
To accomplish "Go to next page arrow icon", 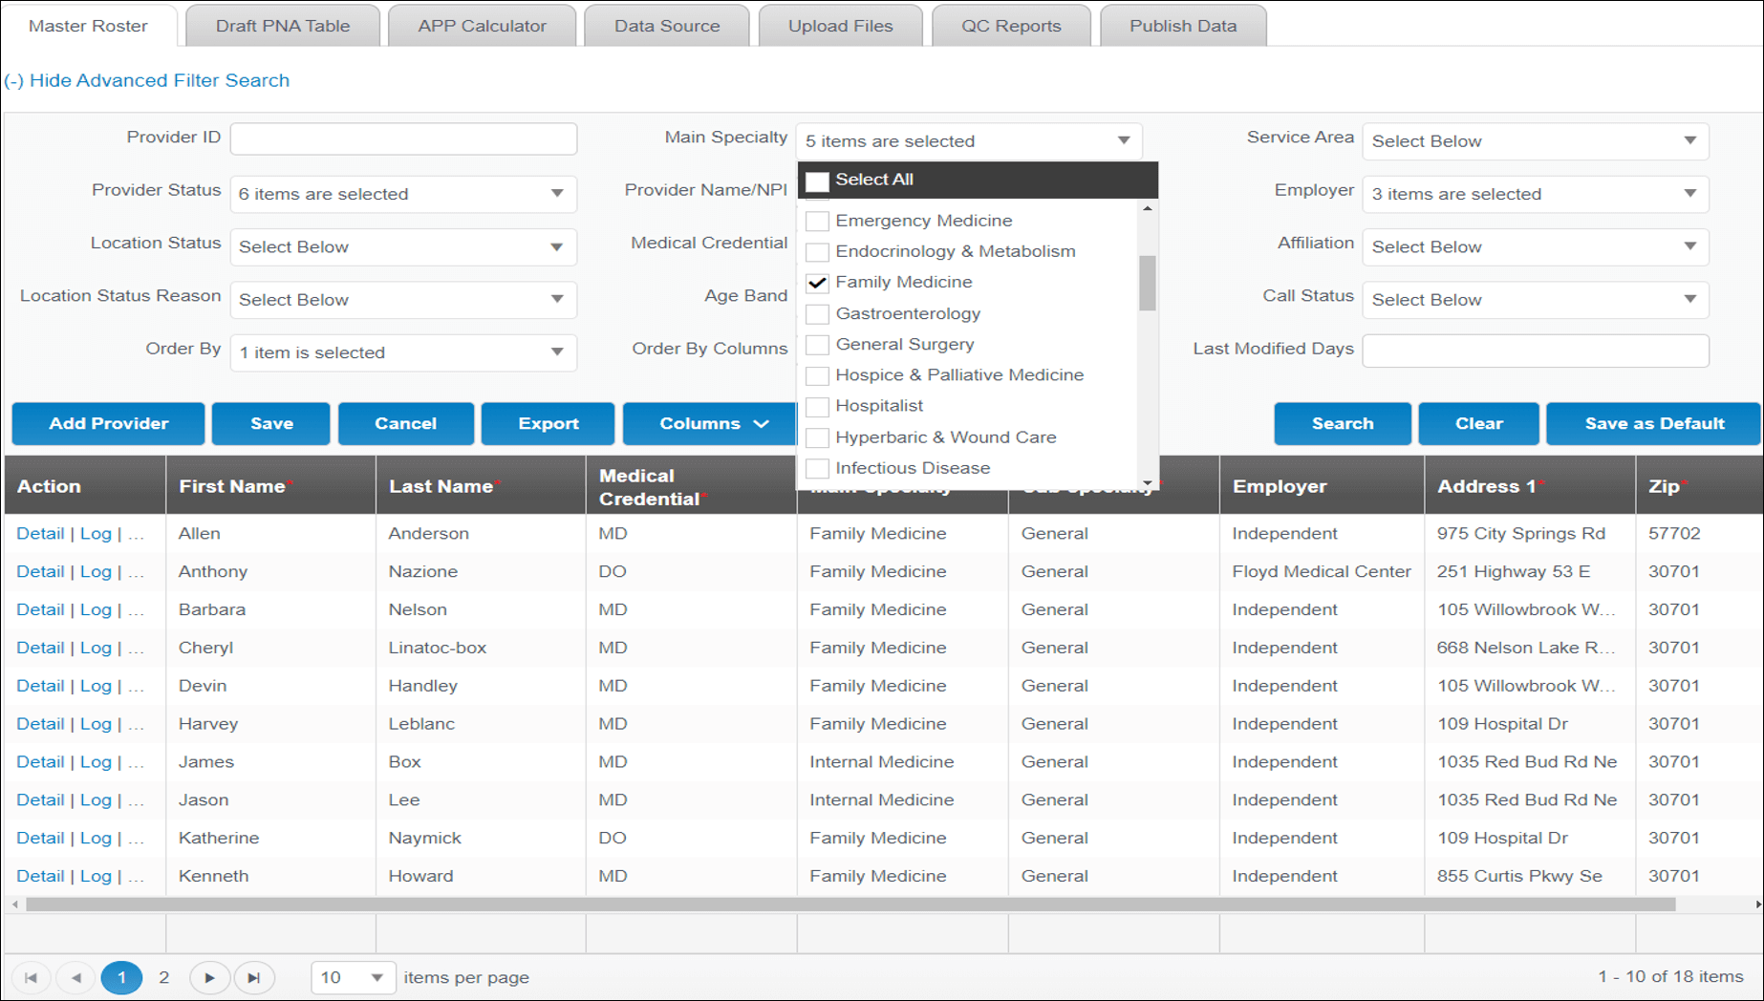I will (209, 977).
